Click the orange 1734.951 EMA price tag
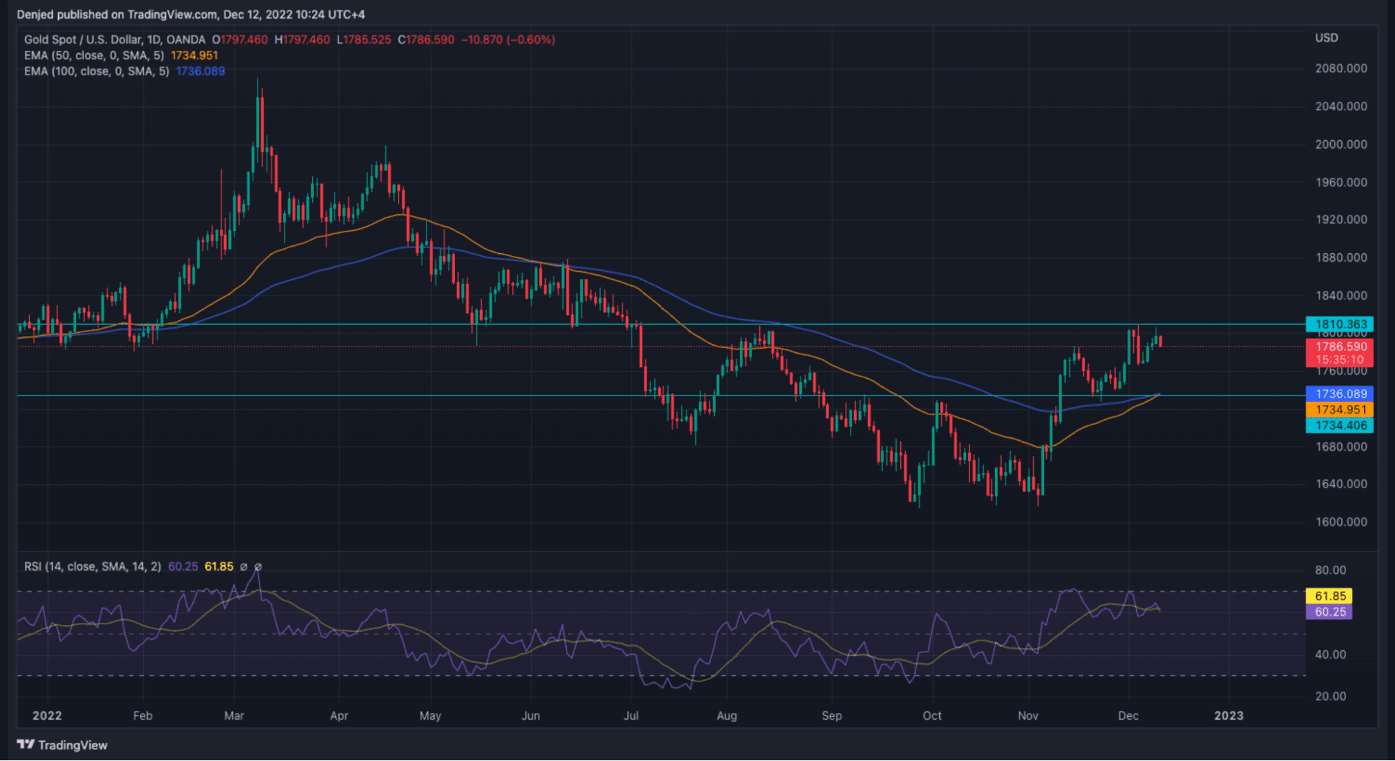The width and height of the screenshot is (1395, 761). click(x=1339, y=410)
